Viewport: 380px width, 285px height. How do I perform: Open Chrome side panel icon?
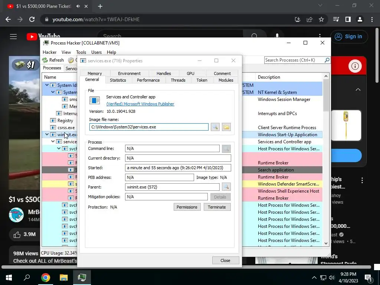pos(348,19)
